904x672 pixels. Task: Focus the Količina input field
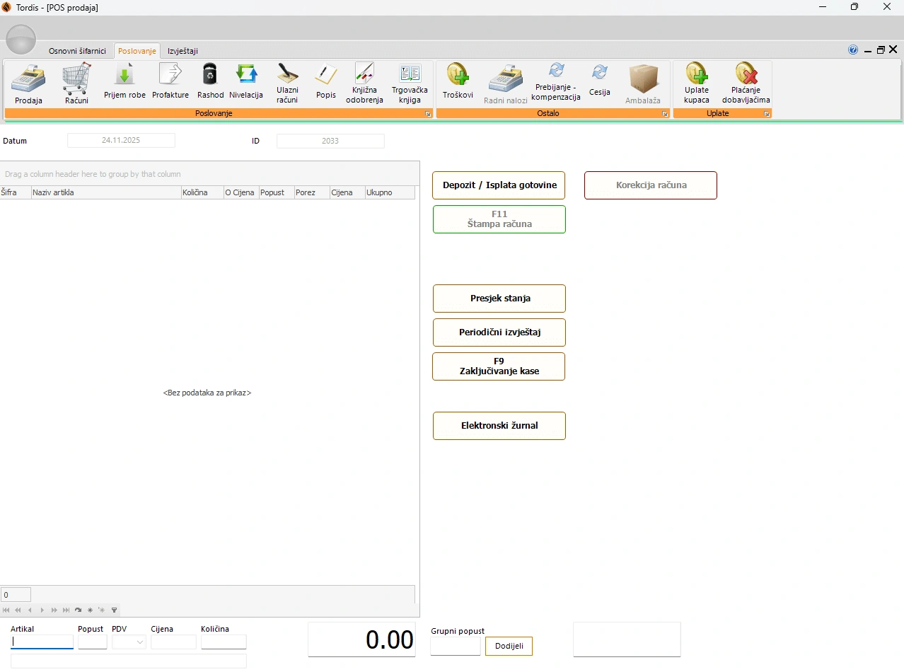(224, 642)
